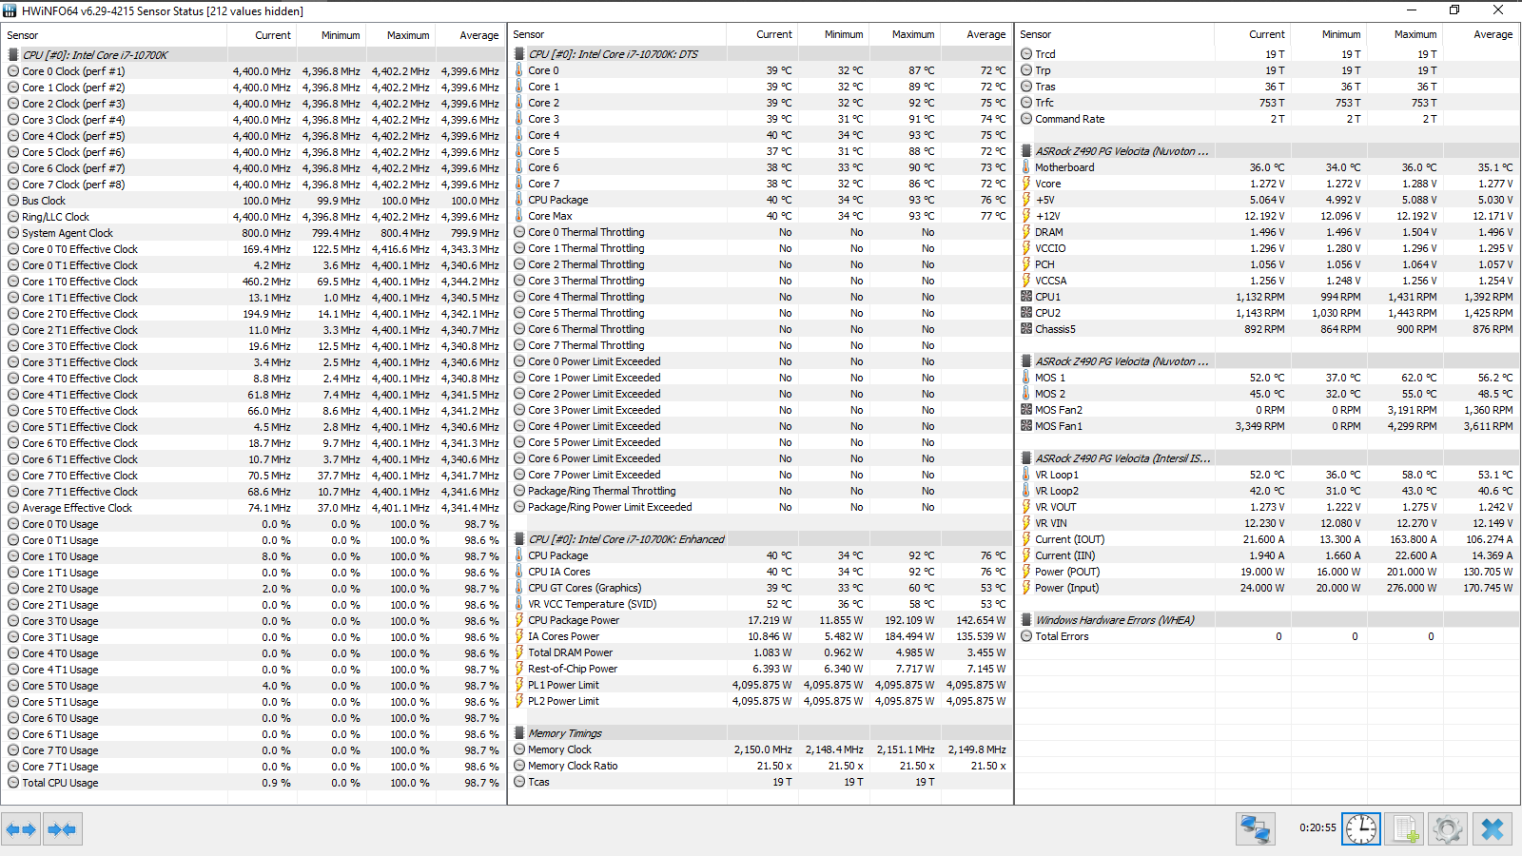Click thermometer icon beside Core 0 temperature
Screen dimensions: 1522x856
pyautogui.click(x=519, y=70)
